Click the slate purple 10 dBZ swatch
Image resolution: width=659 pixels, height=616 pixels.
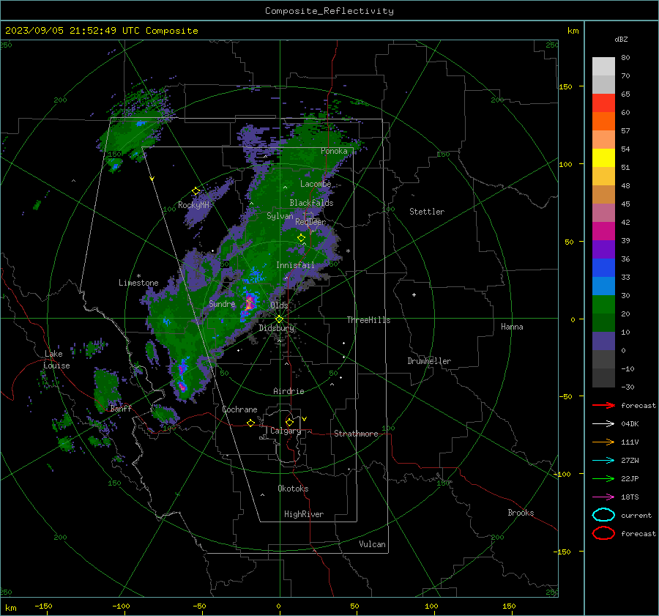click(x=603, y=341)
